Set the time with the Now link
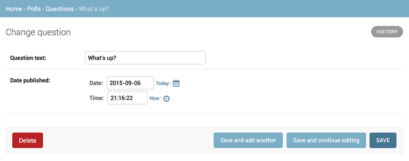 [155, 98]
